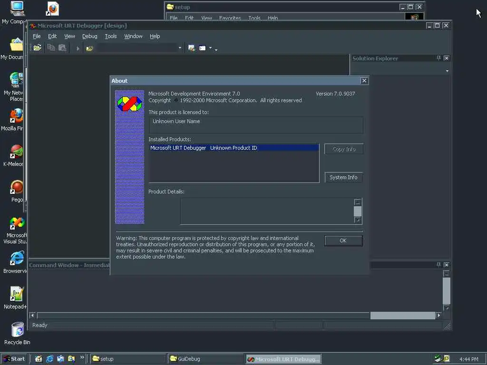The image size is (487, 365).
Task: Click the Copy Info button
Action: tap(343, 149)
